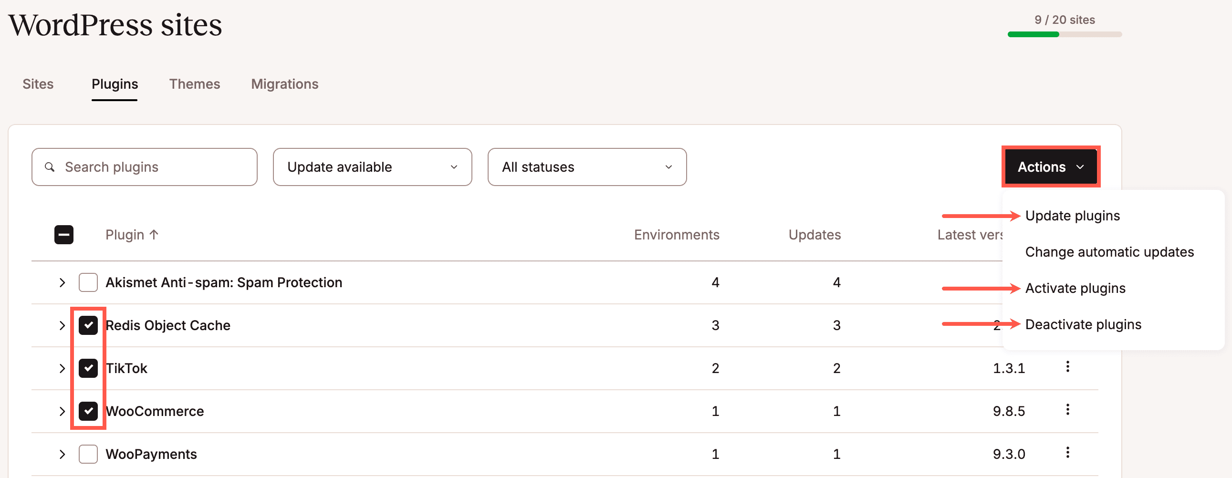
Task: Open the Migrations tab
Action: click(284, 84)
